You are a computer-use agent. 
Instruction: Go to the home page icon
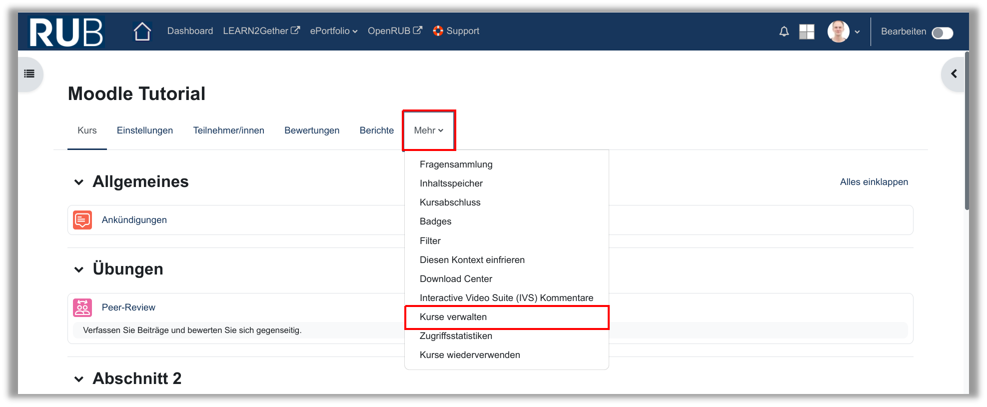[142, 31]
